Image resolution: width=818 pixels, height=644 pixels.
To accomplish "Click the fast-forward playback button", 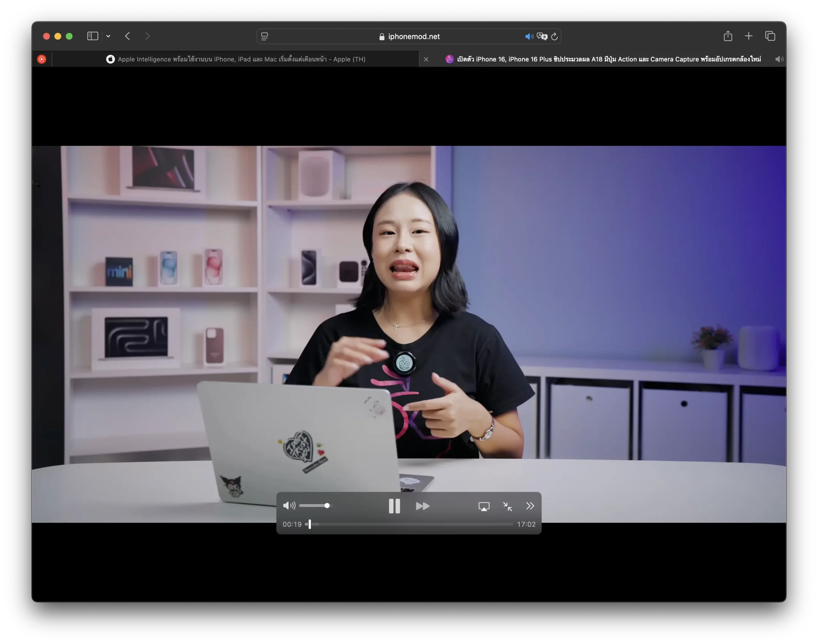I will (x=423, y=506).
